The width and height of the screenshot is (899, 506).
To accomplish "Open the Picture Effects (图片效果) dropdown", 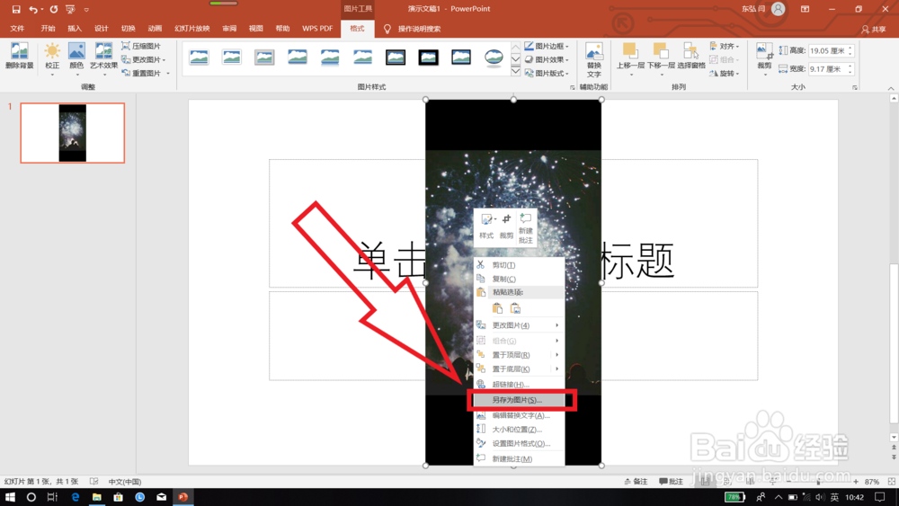I will pos(547,59).
